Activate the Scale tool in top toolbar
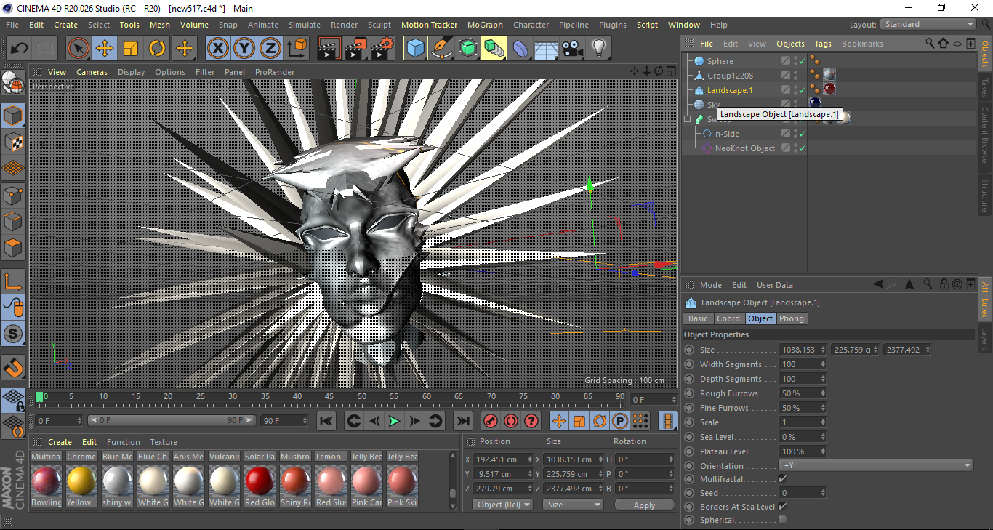This screenshot has width=993, height=530. (131, 49)
